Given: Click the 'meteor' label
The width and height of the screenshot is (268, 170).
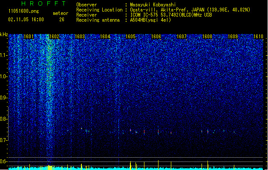Looking at the screenshot, I should [x=61, y=13].
